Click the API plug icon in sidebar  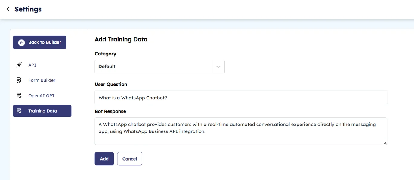pyautogui.click(x=19, y=65)
